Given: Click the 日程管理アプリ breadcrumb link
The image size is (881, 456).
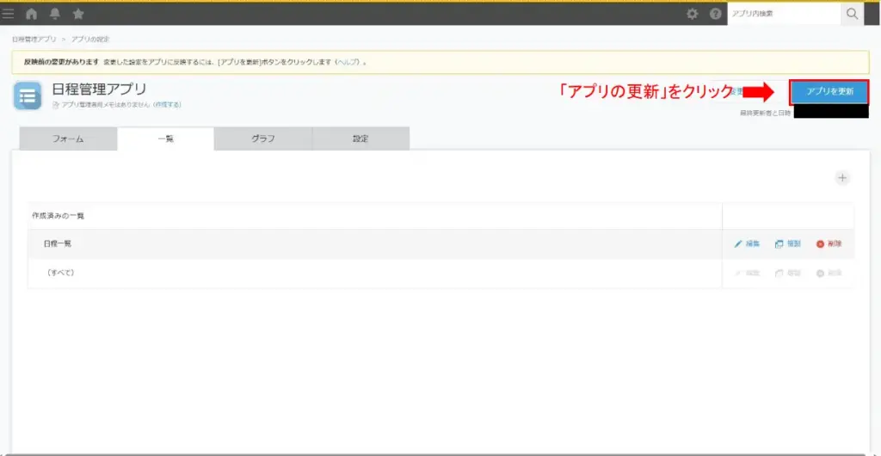Looking at the screenshot, I should click(x=34, y=40).
